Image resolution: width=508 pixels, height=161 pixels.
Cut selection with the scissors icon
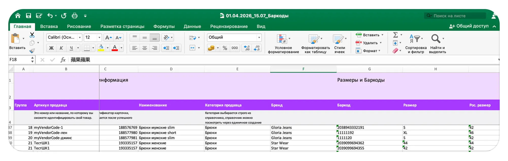pyautogui.click(x=32, y=35)
